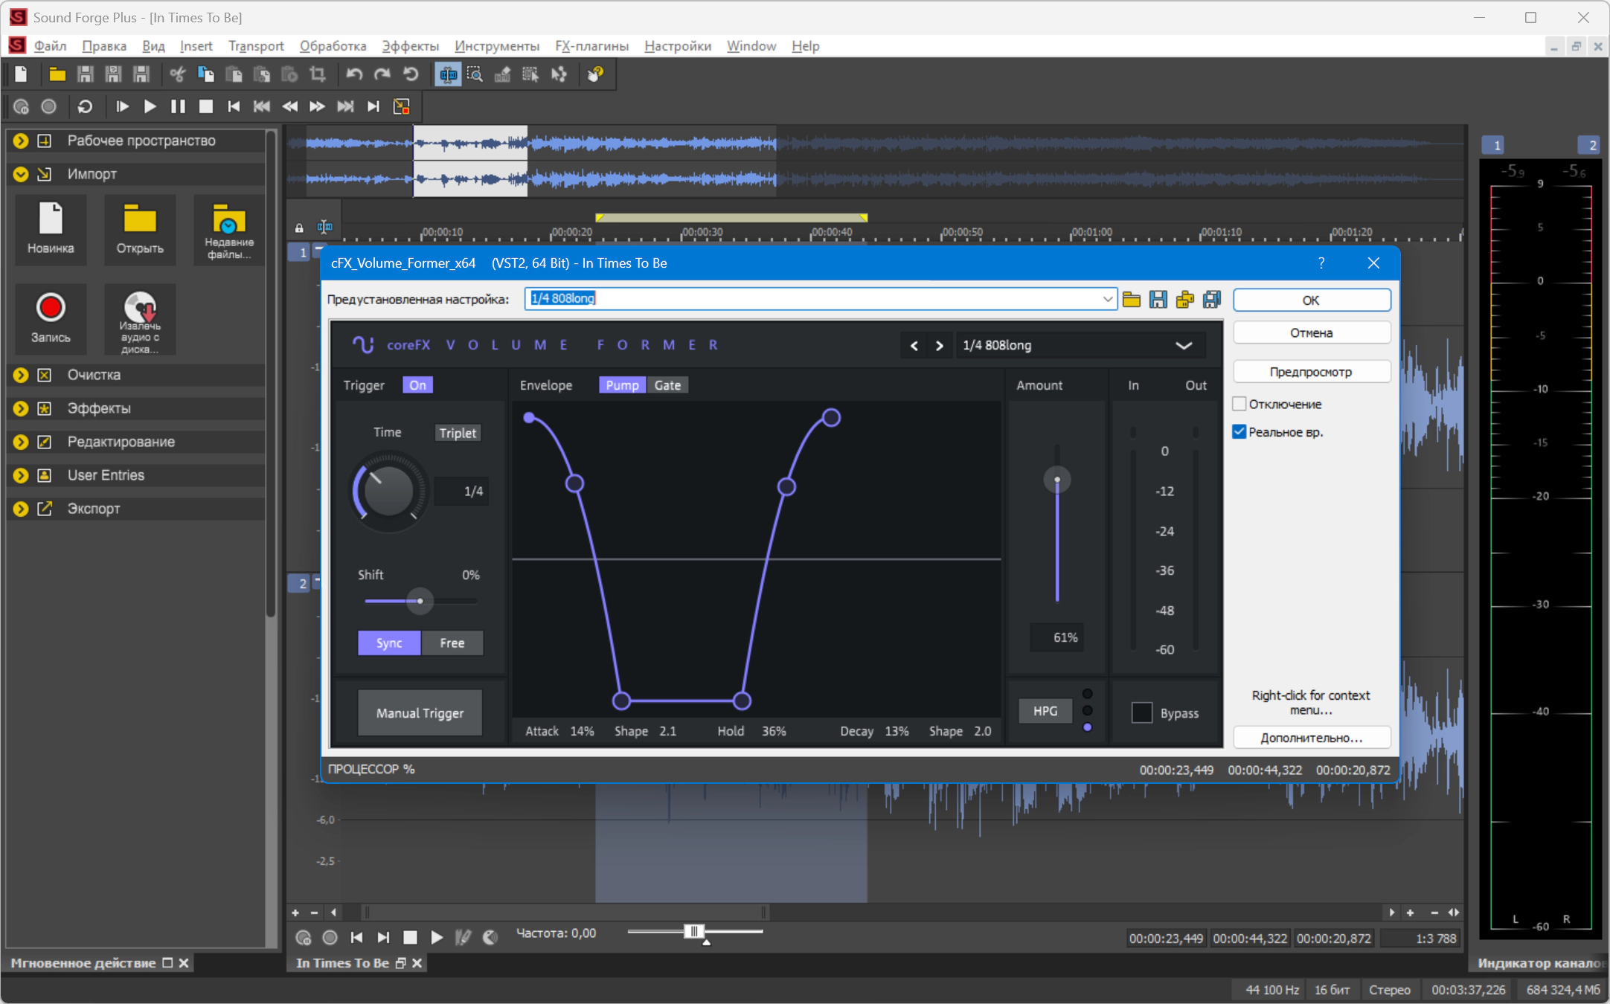This screenshot has width=1610, height=1004.
Task: Click the HPG button
Action: (1045, 711)
